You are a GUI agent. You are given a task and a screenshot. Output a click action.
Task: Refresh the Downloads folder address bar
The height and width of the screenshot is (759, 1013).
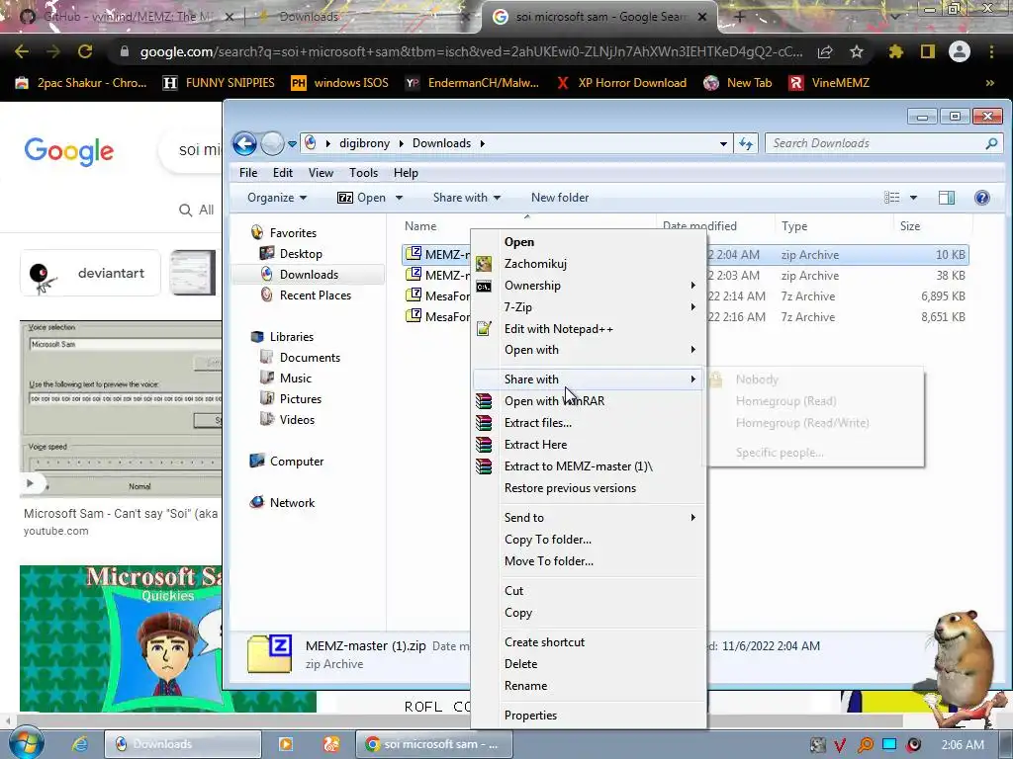[x=746, y=143]
